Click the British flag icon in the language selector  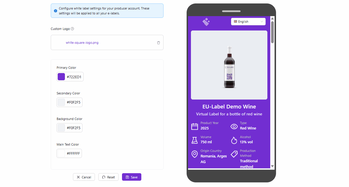point(236,21)
